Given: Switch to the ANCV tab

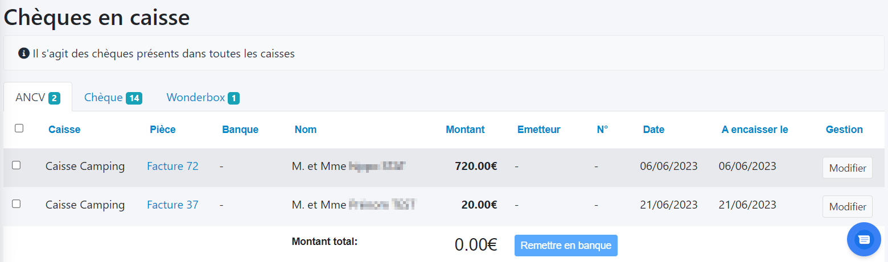Looking at the screenshot, I should pos(38,97).
